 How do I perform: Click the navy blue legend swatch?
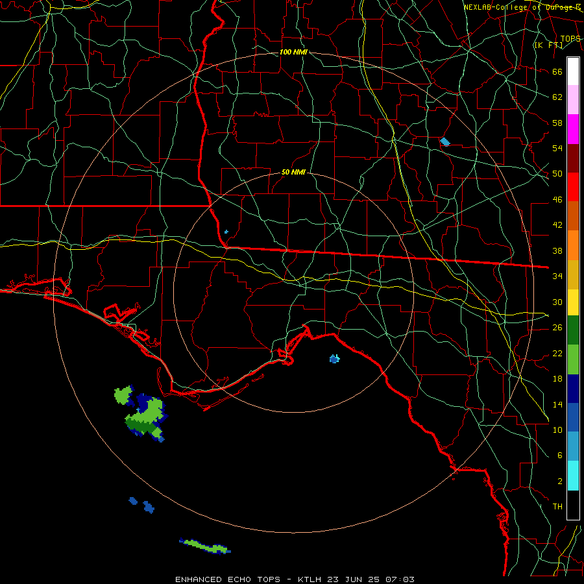click(573, 389)
